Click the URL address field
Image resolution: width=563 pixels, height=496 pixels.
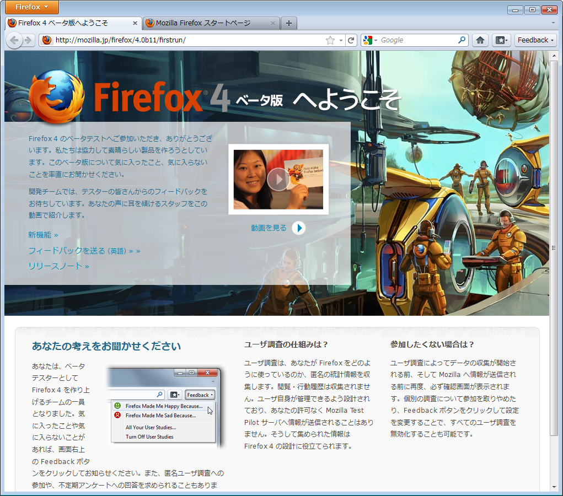[x=190, y=40]
